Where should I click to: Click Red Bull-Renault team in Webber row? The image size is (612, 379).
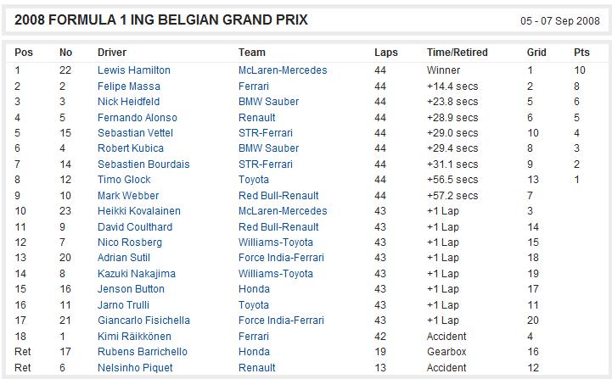pyautogui.click(x=278, y=195)
